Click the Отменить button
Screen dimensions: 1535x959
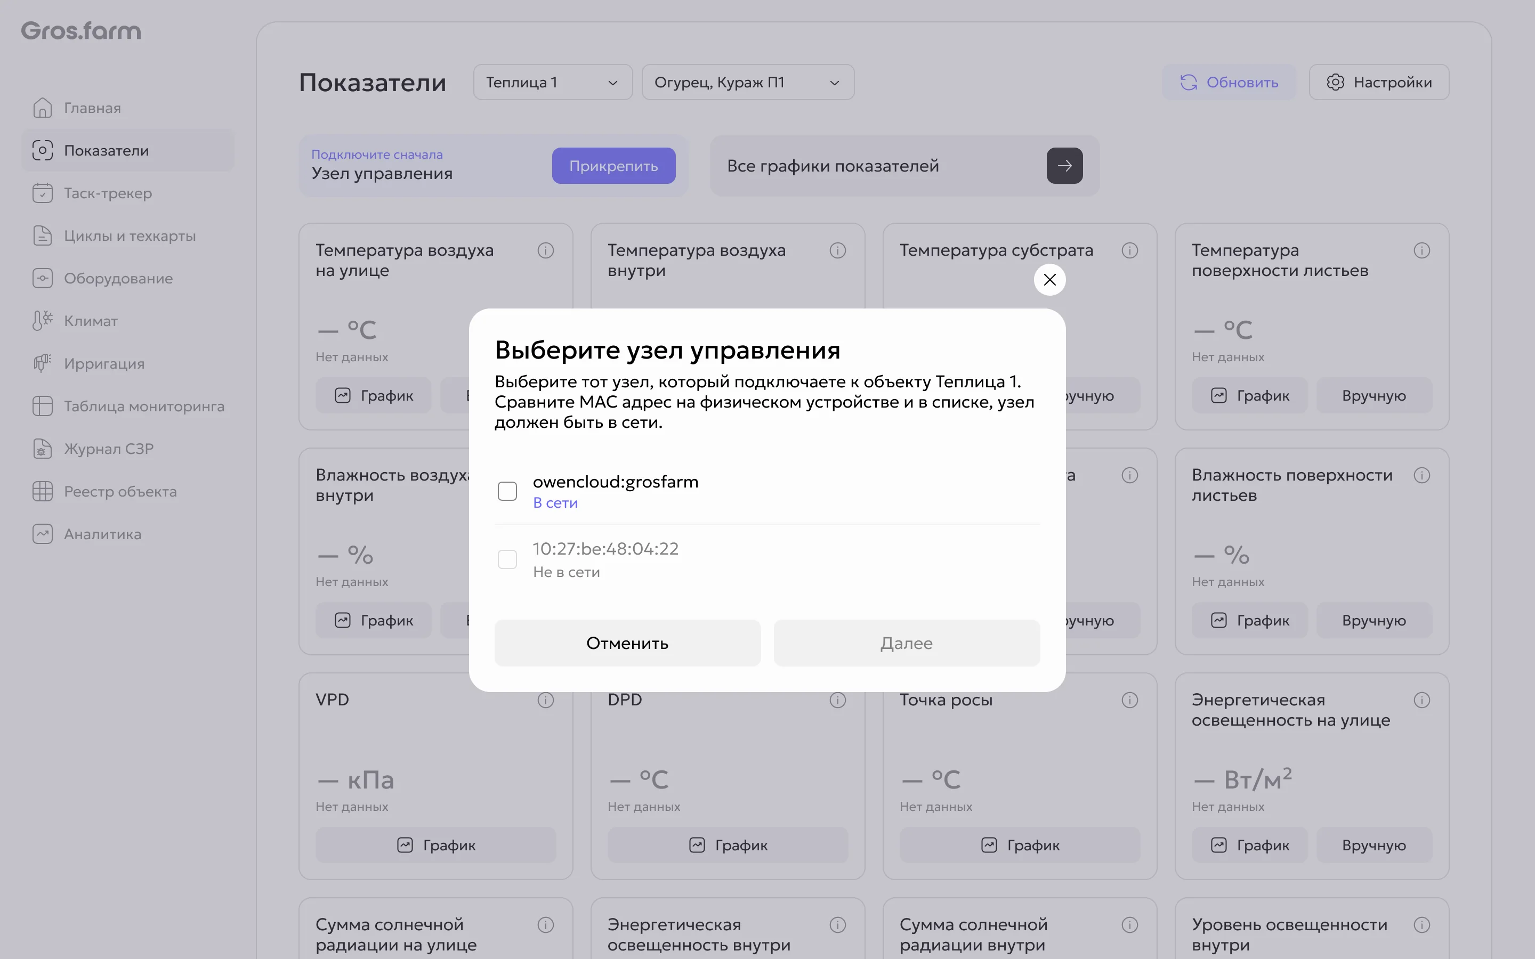click(x=627, y=643)
